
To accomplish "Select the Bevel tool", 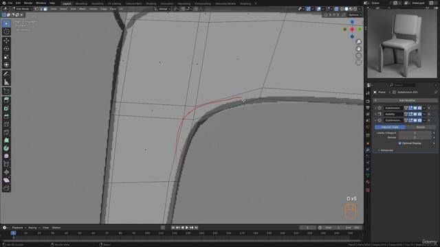I will click(x=6, y=116).
